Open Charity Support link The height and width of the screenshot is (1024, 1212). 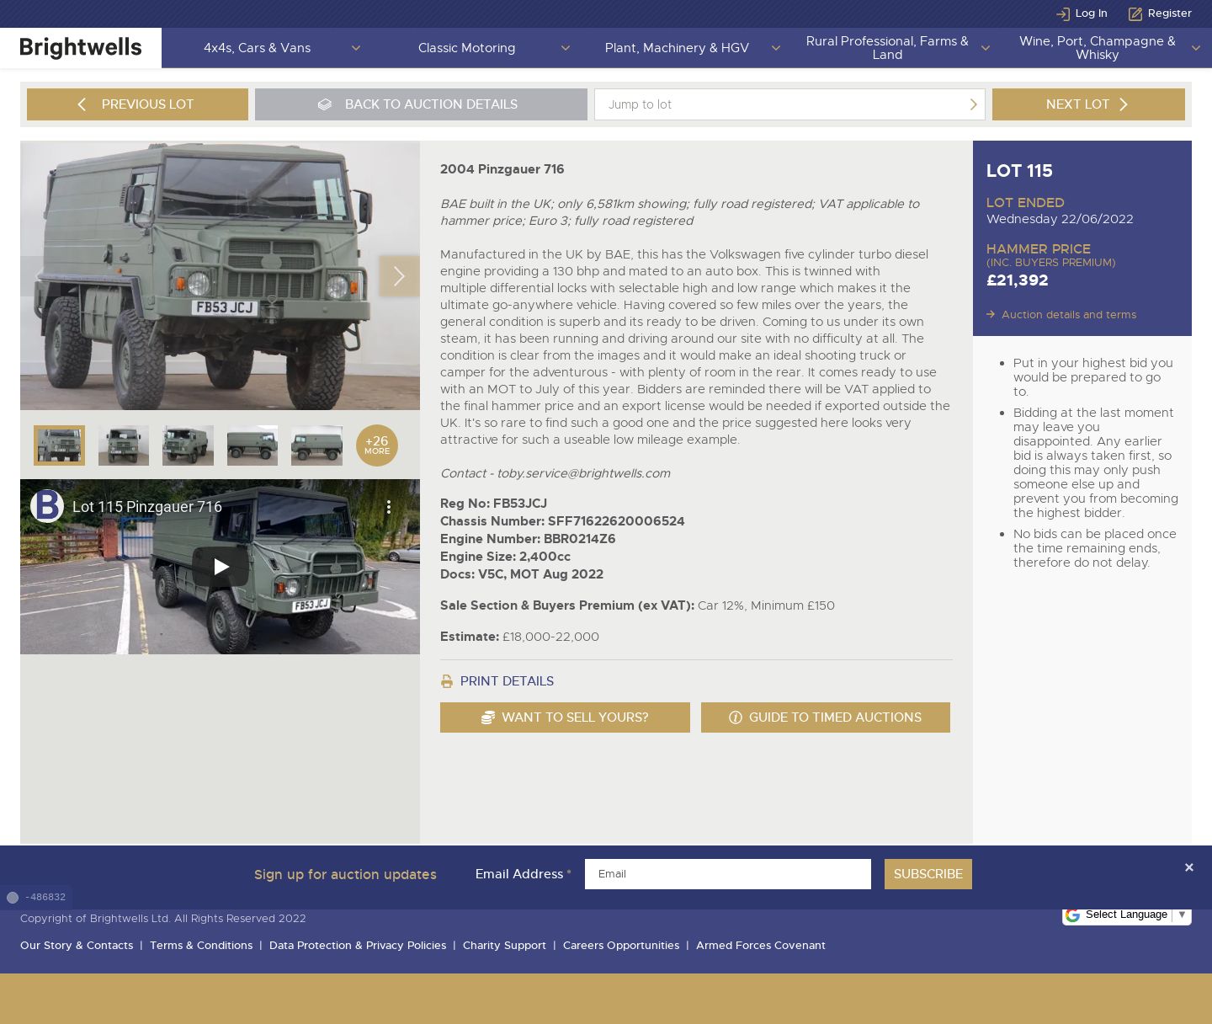(504, 946)
